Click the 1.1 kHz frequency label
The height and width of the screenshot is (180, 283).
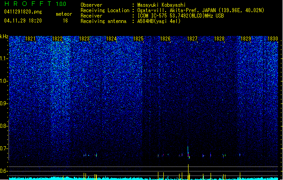(x=4, y=58)
